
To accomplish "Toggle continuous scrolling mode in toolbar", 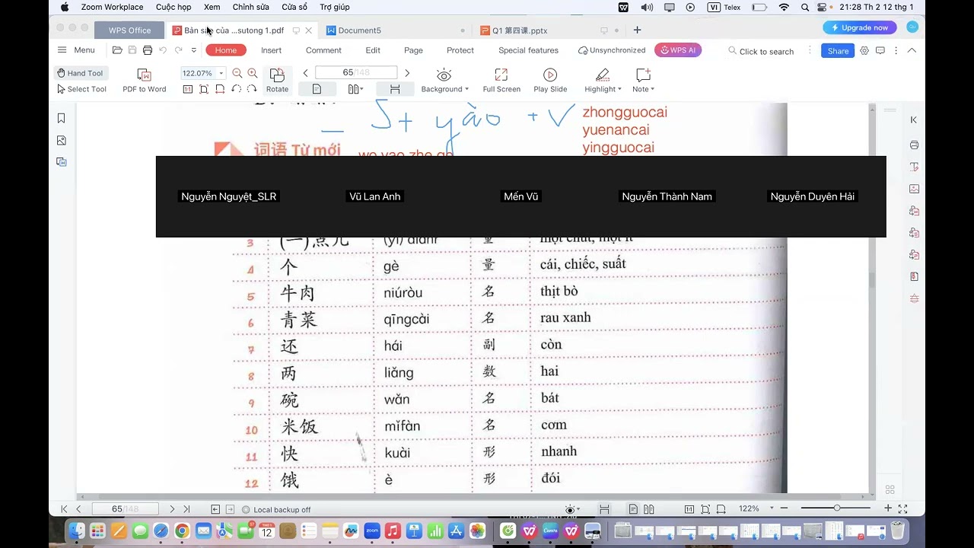I will pyautogui.click(x=395, y=89).
